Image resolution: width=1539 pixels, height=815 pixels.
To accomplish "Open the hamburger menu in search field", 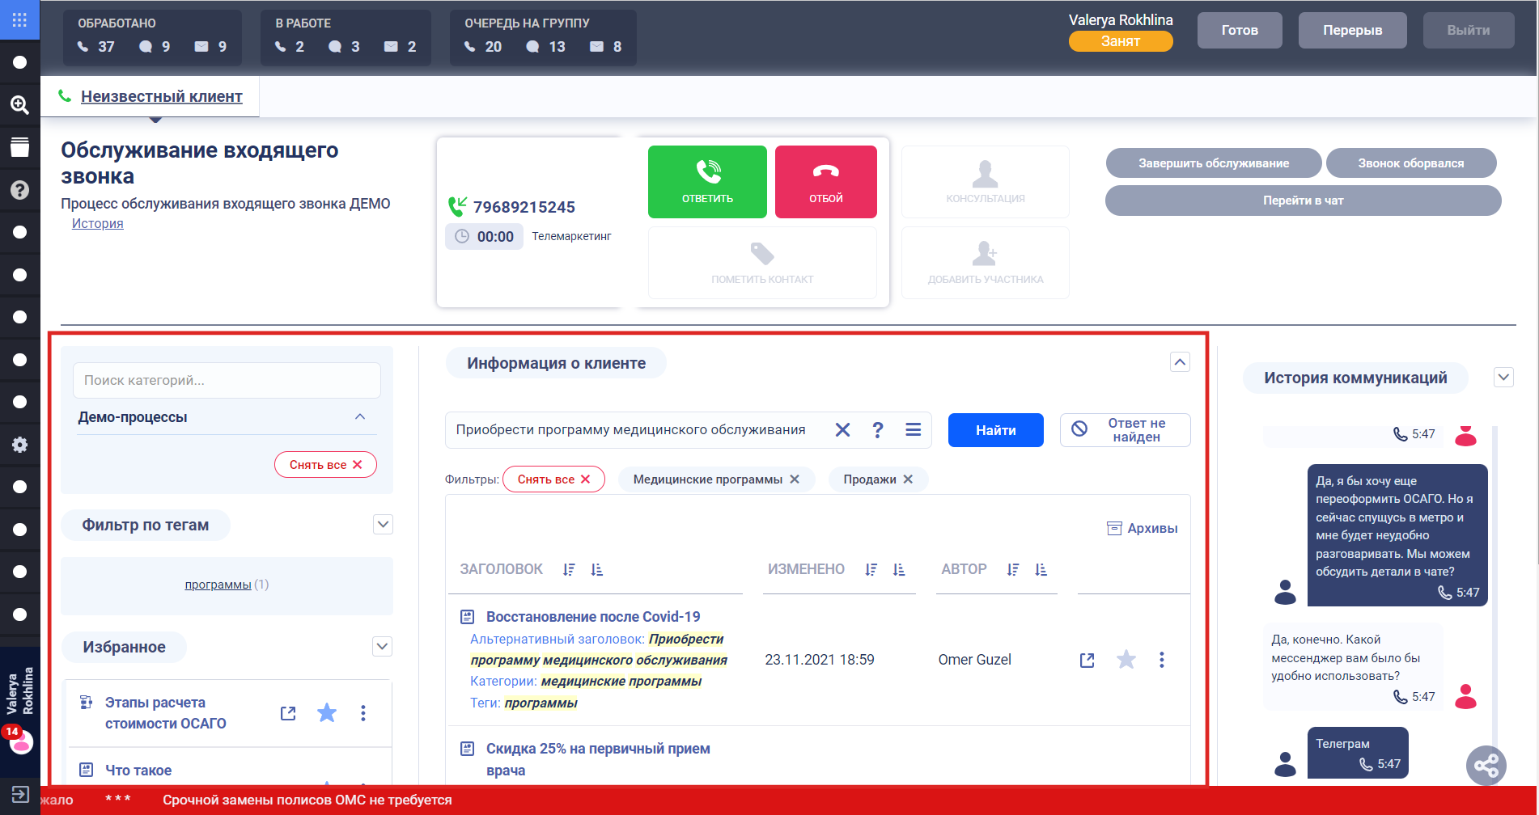I will point(913,430).
